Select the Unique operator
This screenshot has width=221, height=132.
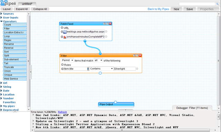point(15,75)
